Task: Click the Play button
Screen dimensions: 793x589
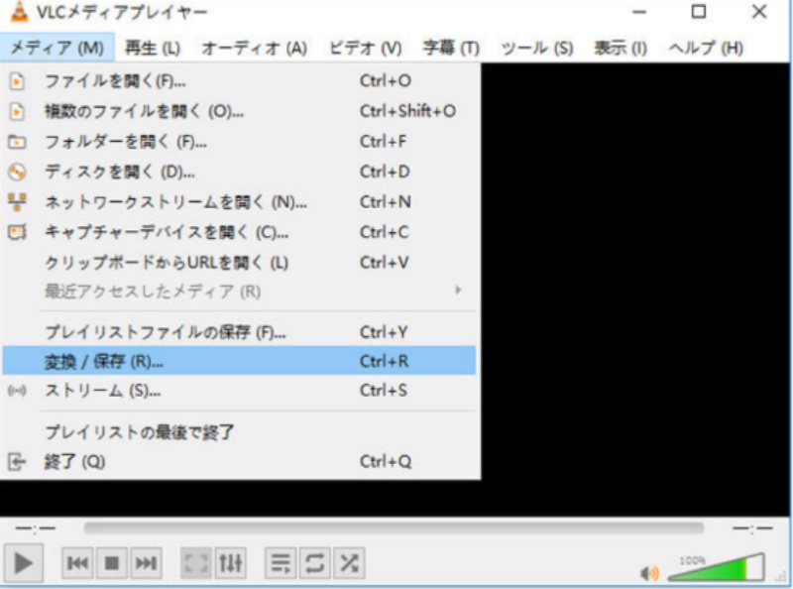Action: (x=23, y=562)
